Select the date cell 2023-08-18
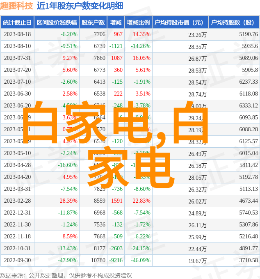The height and width of the screenshot is (279, 260). pos(17,34)
